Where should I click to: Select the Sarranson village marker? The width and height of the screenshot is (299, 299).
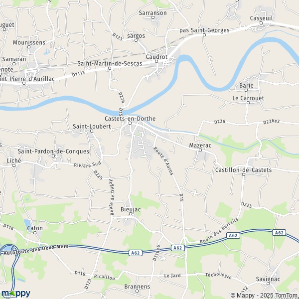pyautogui.click(x=153, y=17)
